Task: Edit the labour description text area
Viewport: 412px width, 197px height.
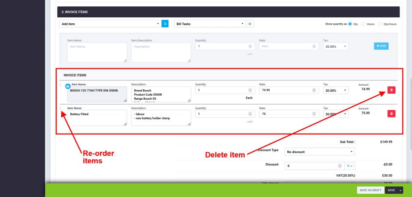Action: (161, 118)
